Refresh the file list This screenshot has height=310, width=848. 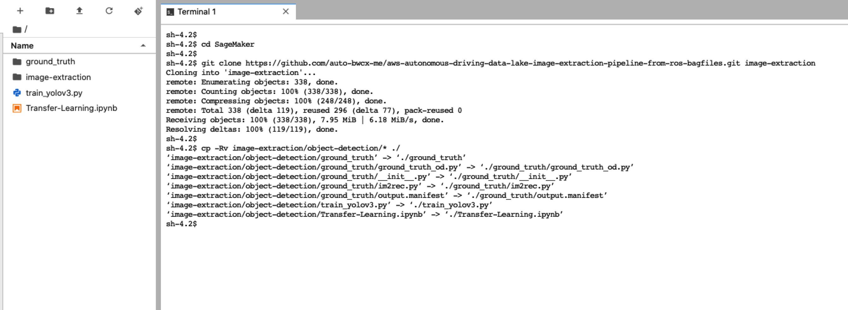(109, 11)
